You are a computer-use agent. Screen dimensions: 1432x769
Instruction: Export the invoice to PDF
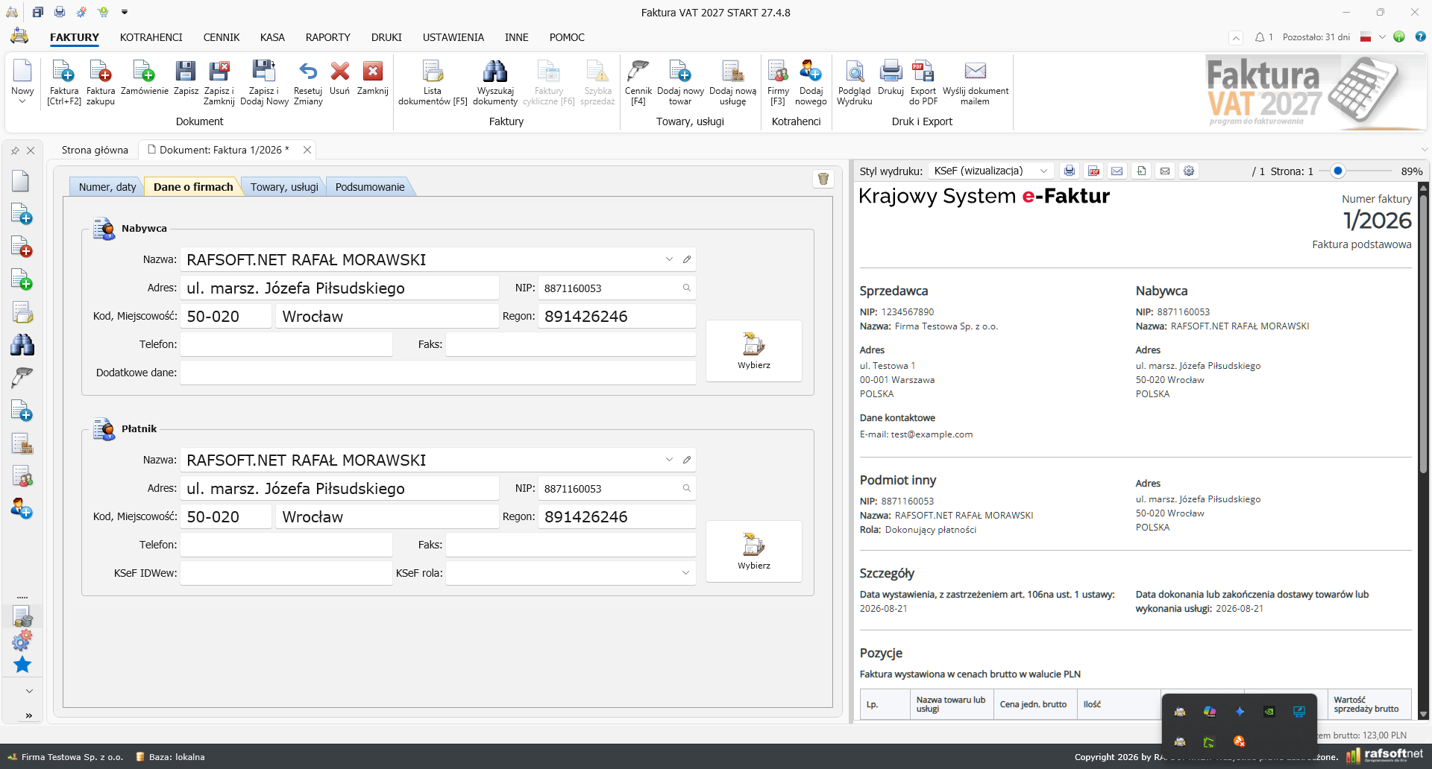click(923, 82)
